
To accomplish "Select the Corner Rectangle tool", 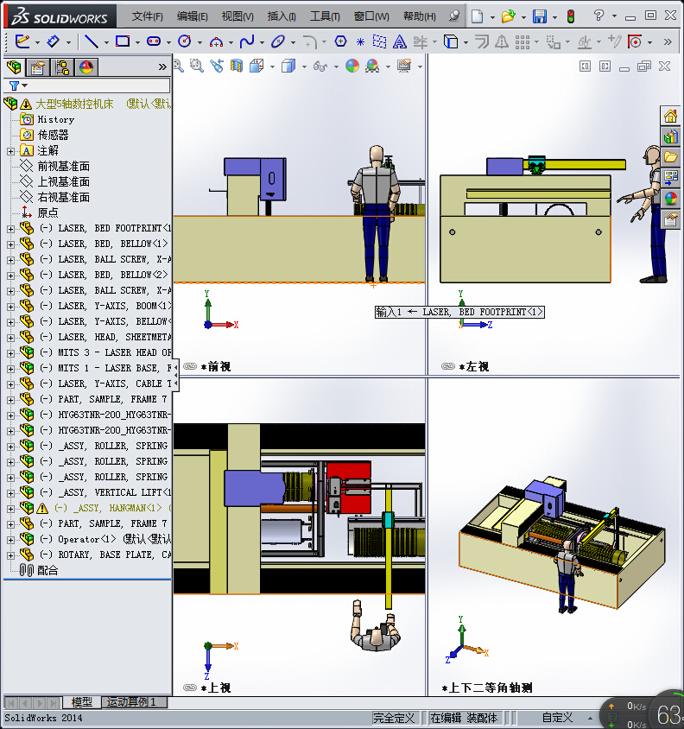I will [123, 41].
